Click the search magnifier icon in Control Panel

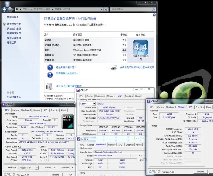(153, 9)
